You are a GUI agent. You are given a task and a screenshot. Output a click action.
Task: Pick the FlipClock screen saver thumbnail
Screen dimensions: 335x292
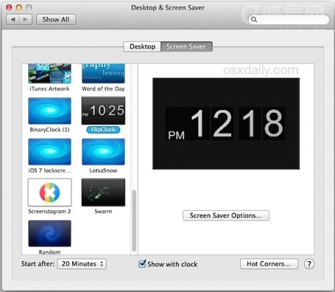pyautogui.click(x=103, y=111)
